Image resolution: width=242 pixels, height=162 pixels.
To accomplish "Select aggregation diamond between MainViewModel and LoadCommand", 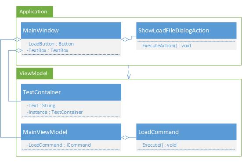I will click(125, 137).
